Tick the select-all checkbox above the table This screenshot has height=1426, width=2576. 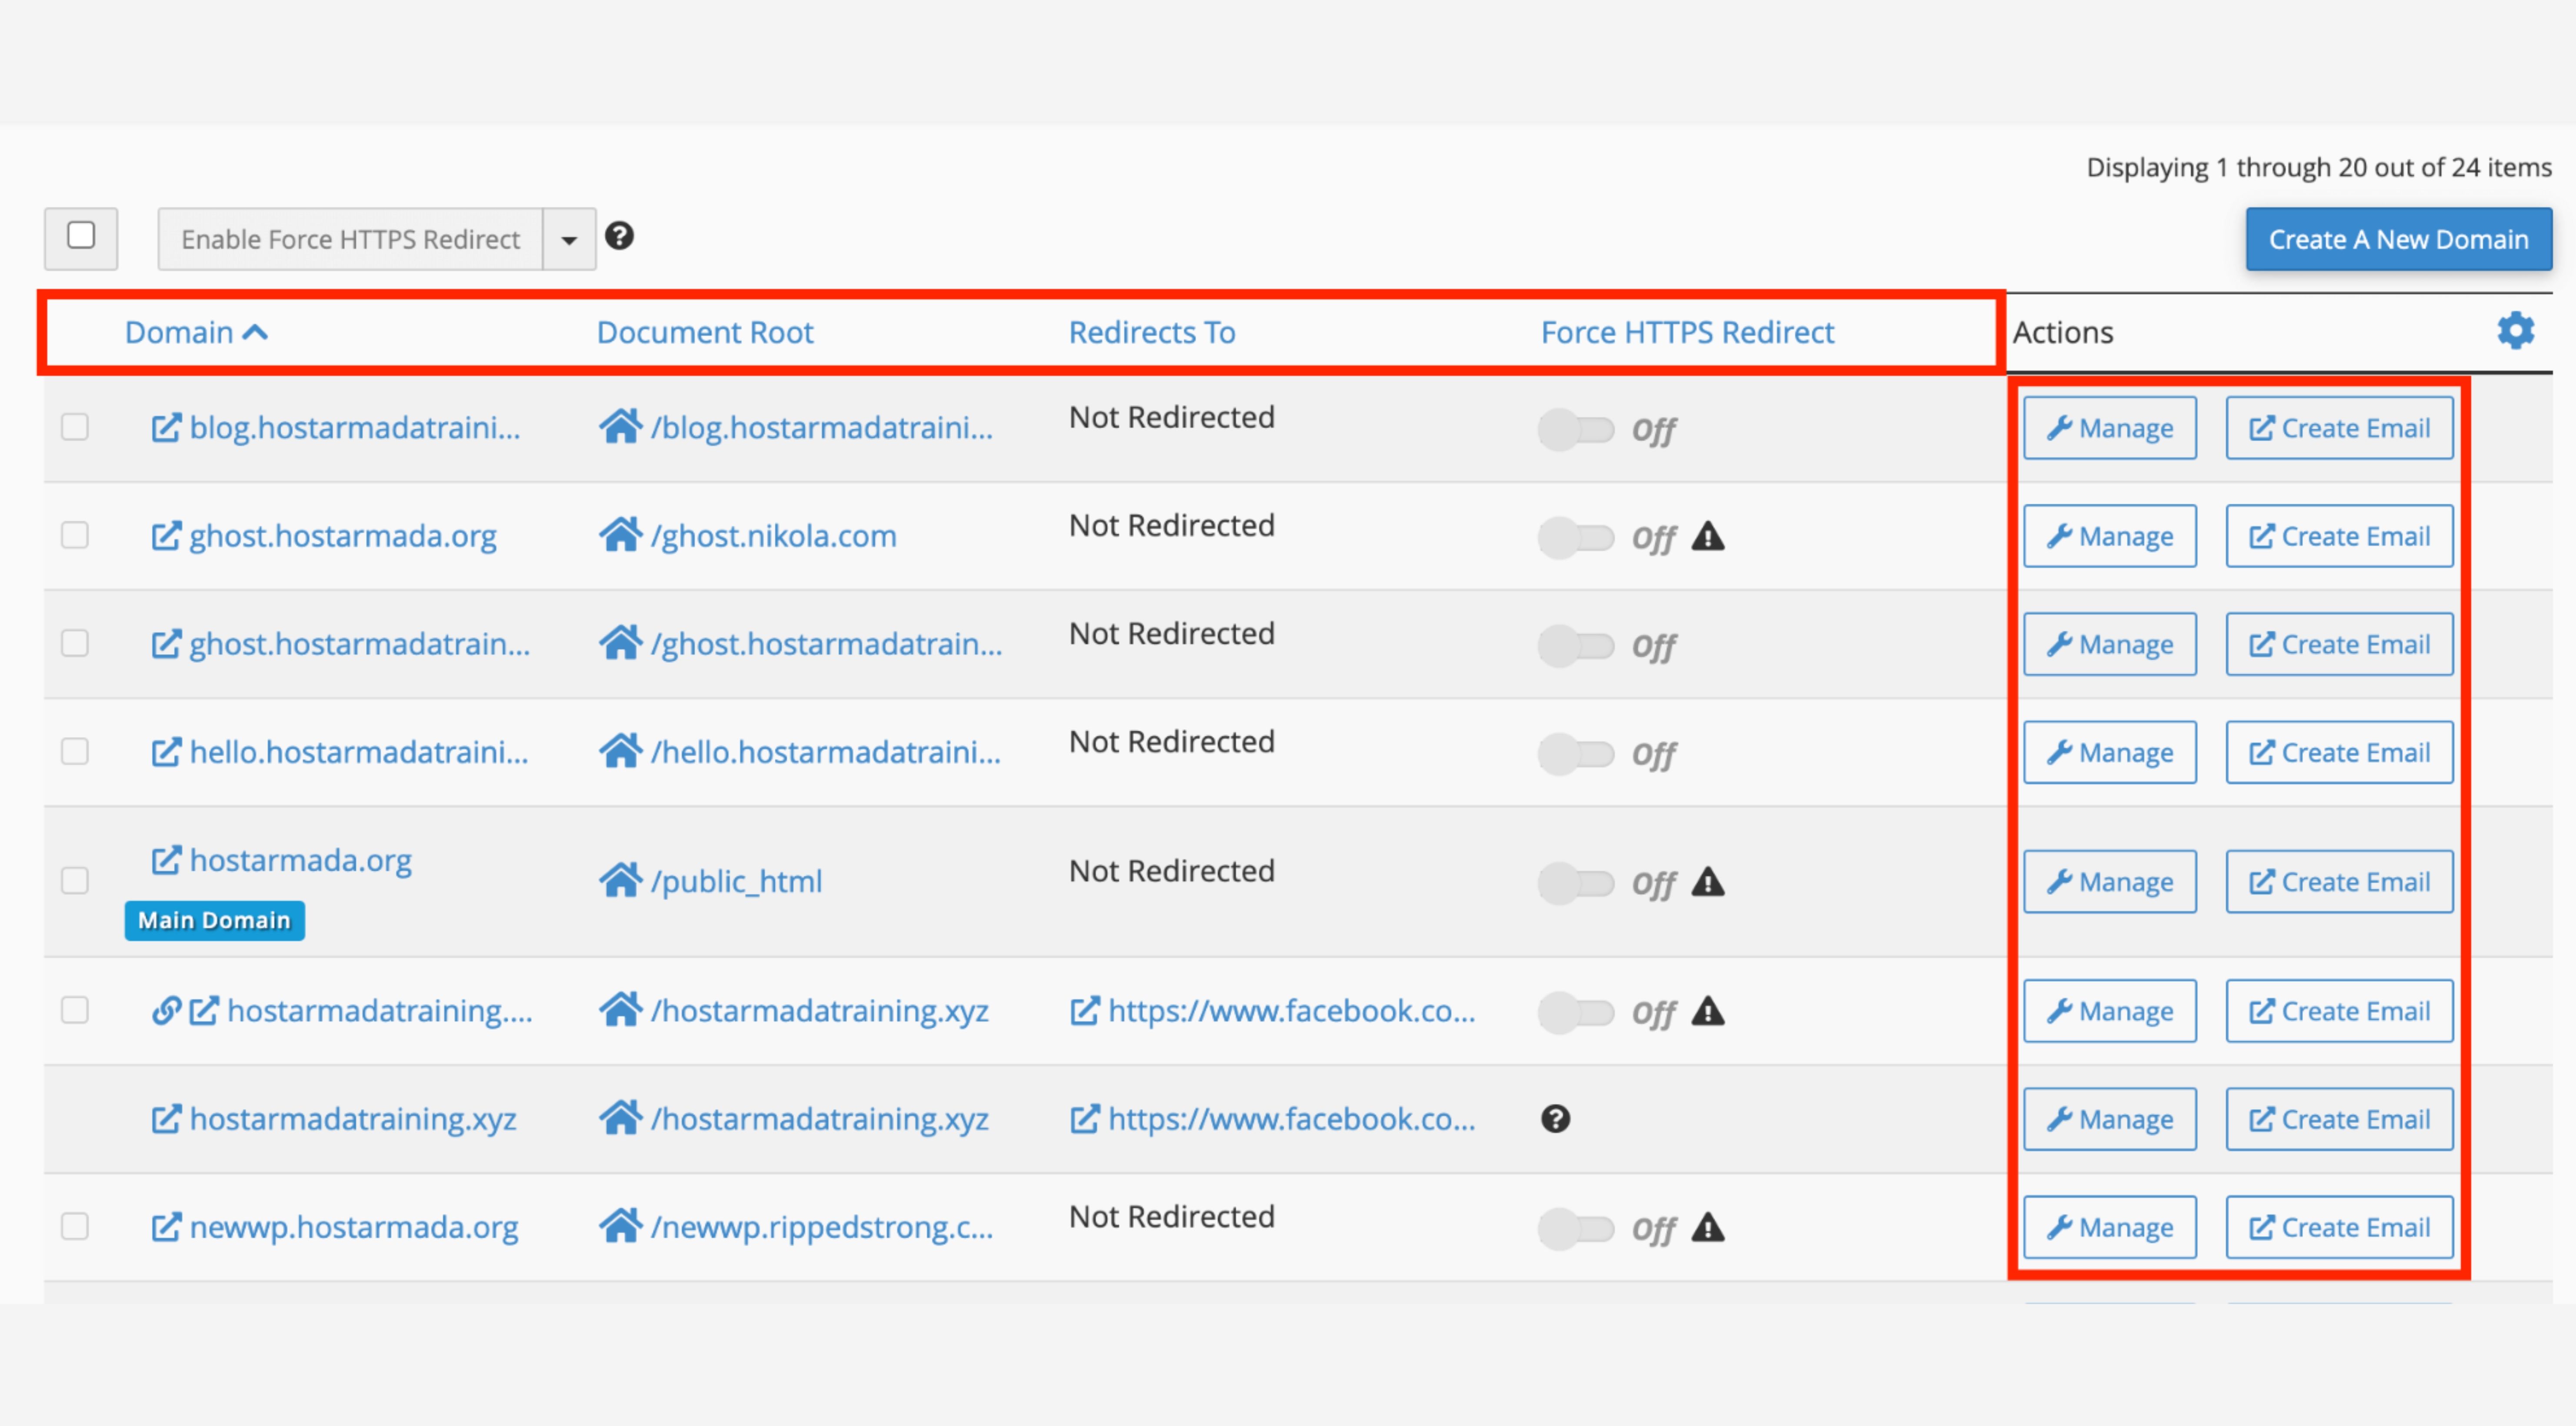click(81, 236)
